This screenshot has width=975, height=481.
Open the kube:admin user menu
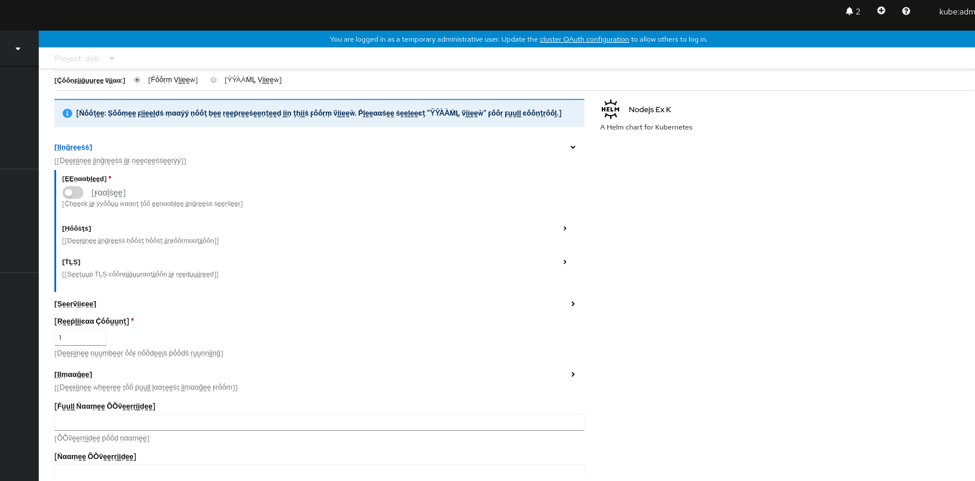point(956,12)
